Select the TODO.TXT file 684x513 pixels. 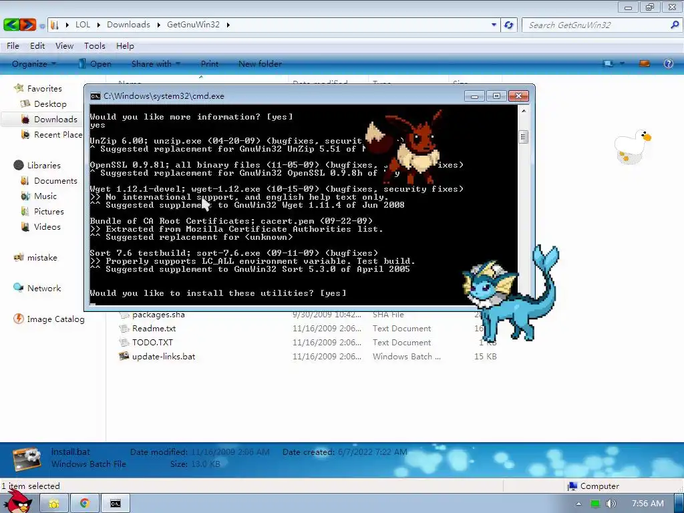click(x=152, y=343)
